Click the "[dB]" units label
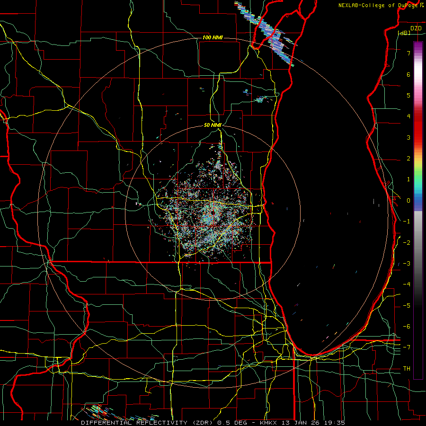 tap(404, 33)
